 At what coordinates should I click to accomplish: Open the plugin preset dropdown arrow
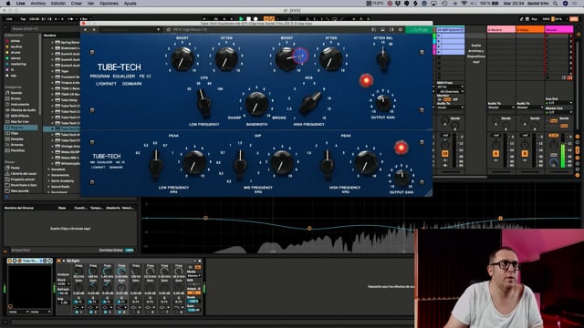[158, 29]
